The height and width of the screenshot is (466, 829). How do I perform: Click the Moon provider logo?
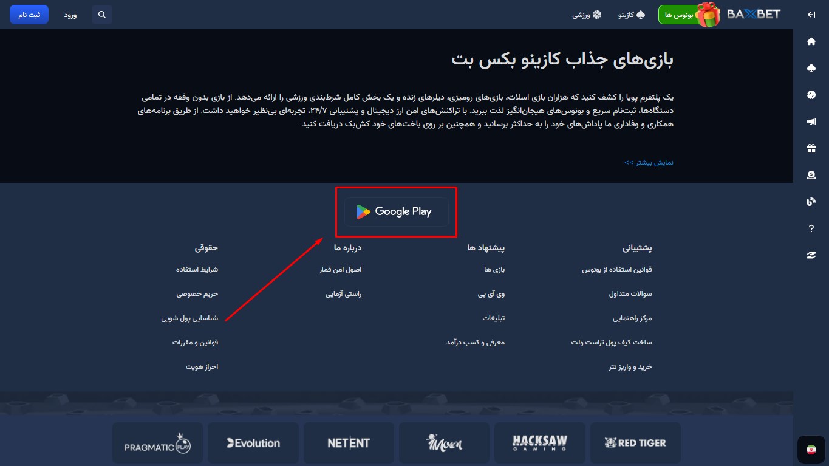click(x=444, y=444)
